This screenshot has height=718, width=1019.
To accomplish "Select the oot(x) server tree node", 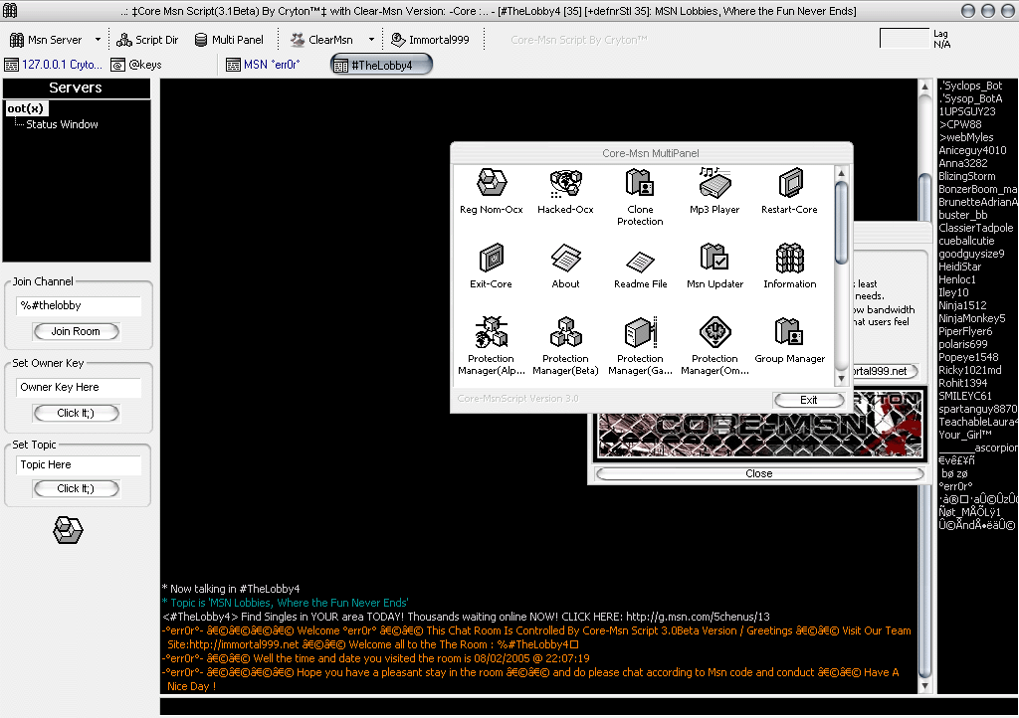I will (x=25, y=108).
